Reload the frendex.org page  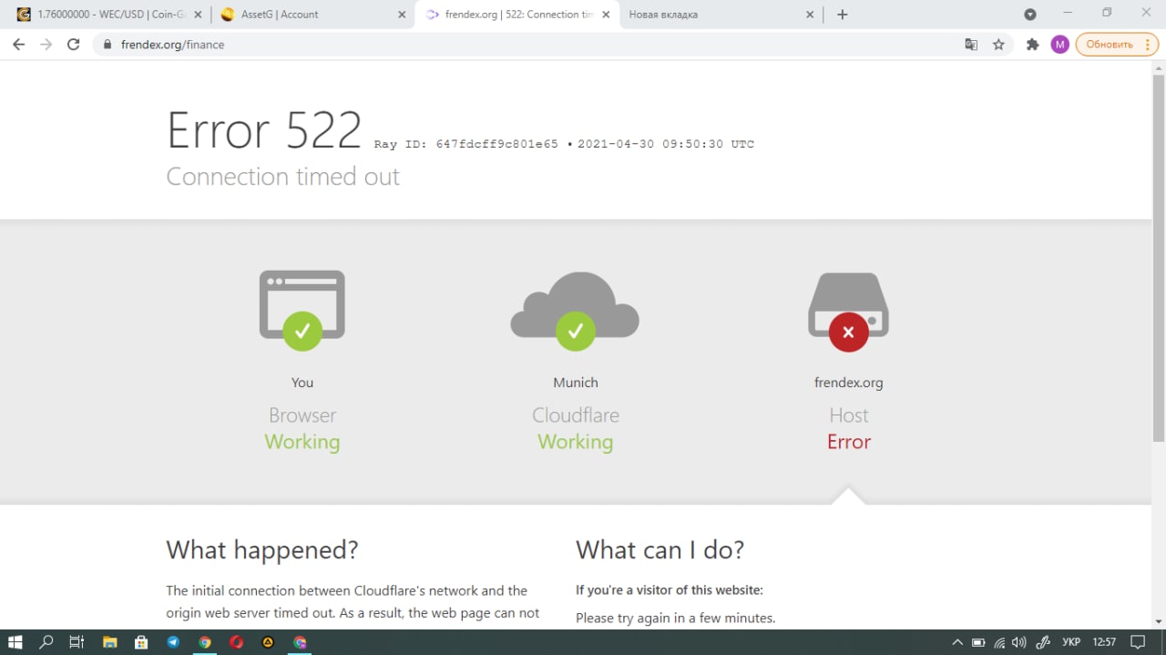(74, 44)
